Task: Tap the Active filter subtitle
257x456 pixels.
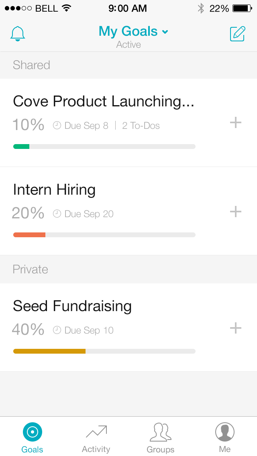Action: (x=128, y=45)
